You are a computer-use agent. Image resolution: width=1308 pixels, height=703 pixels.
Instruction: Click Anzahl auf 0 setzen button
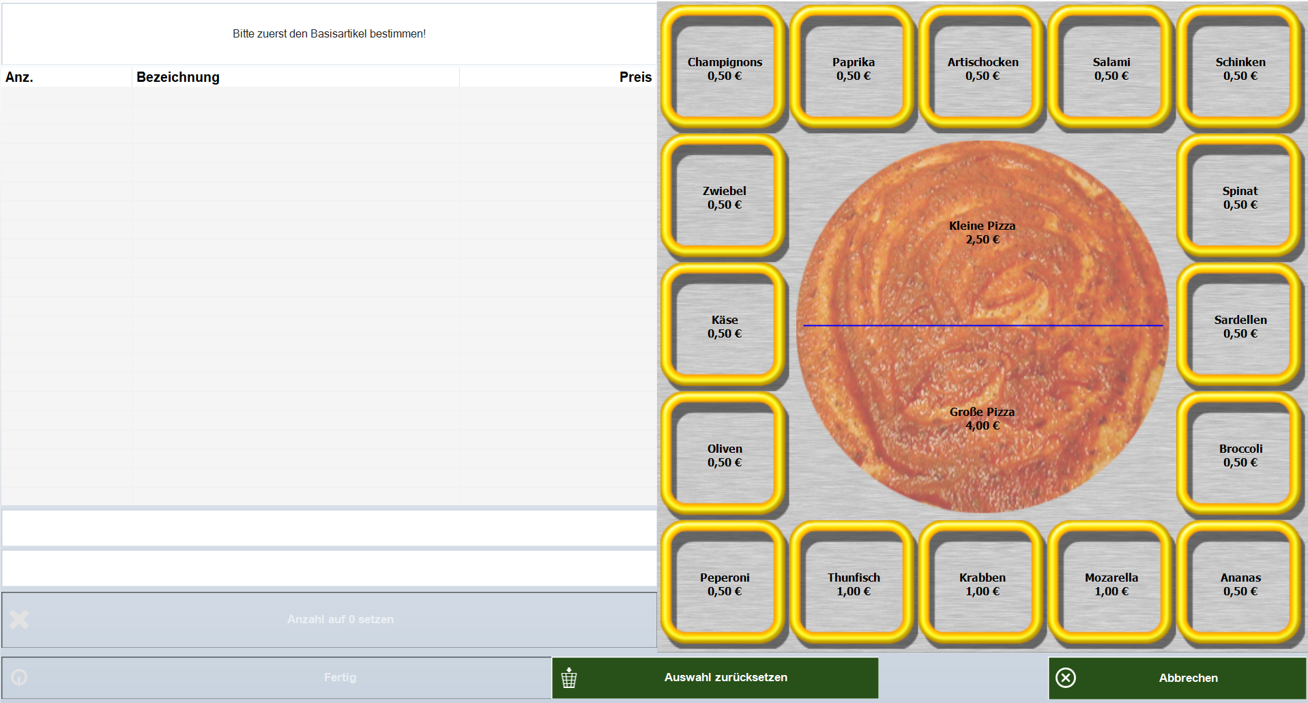(x=329, y=620)
